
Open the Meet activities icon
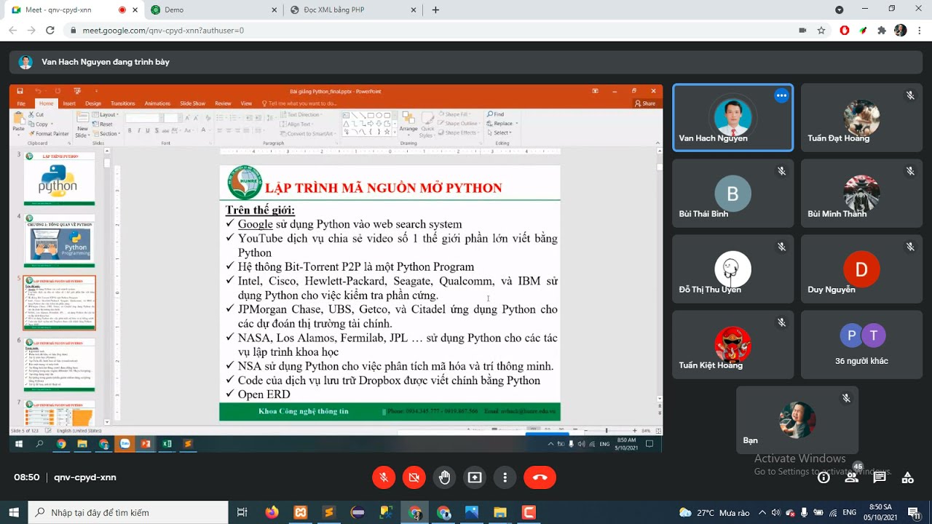[907, 477]
